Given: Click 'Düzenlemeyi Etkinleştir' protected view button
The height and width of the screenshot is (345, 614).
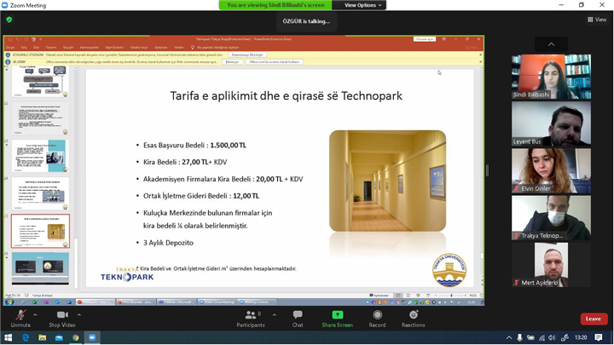Looking at the screenshot, I should 247,55.
